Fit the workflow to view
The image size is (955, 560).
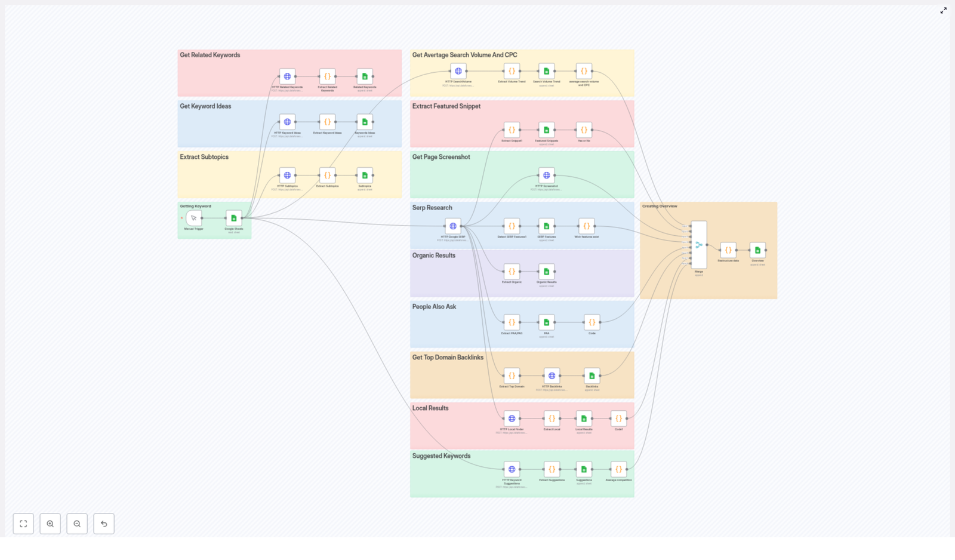(23, 524)
